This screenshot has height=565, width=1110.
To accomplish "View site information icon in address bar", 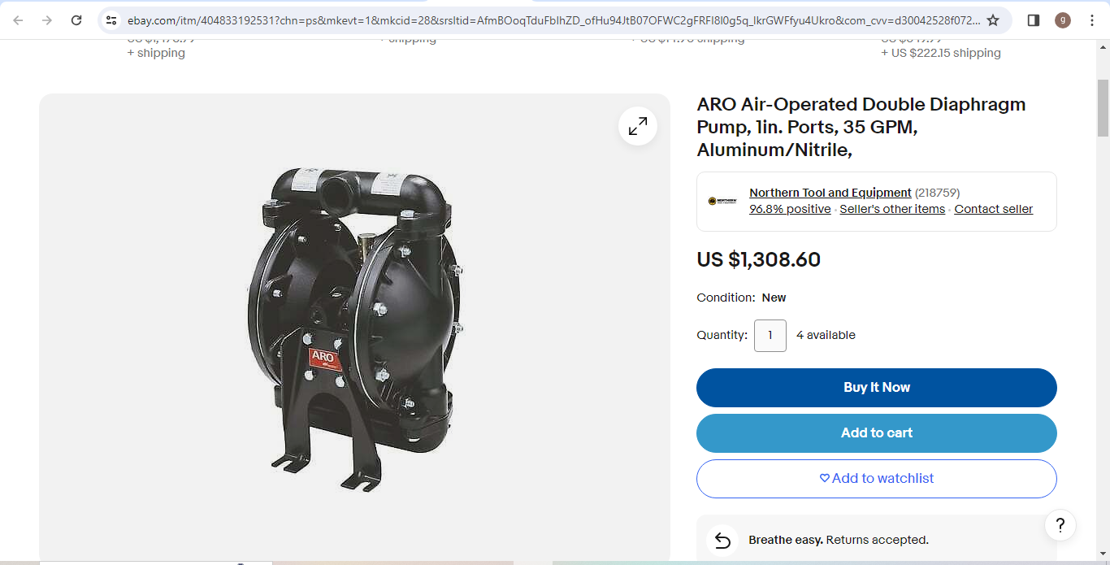I will [111, 20].
